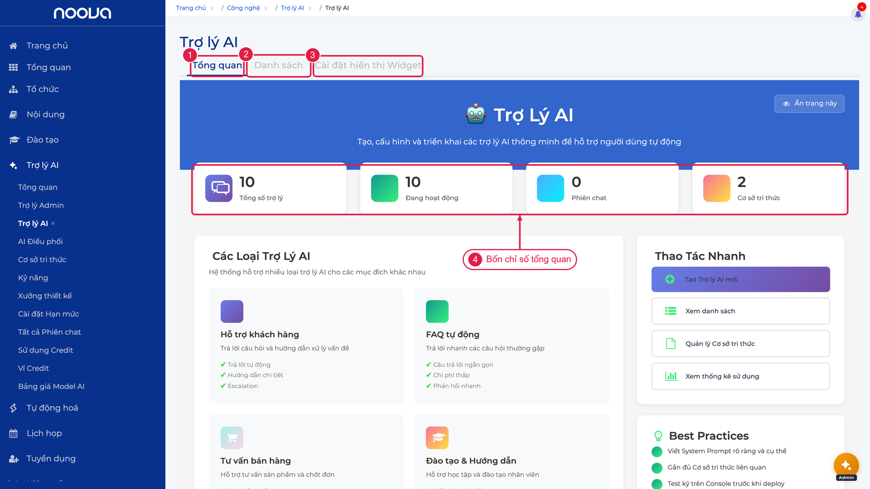
Task: Click the plus icon on Tạo Trợ lý AI mới
Action: [670, 279]
